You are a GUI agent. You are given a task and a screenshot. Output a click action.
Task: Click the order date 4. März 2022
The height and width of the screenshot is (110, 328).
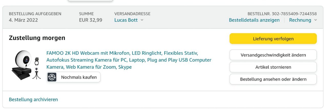(23, 20)
